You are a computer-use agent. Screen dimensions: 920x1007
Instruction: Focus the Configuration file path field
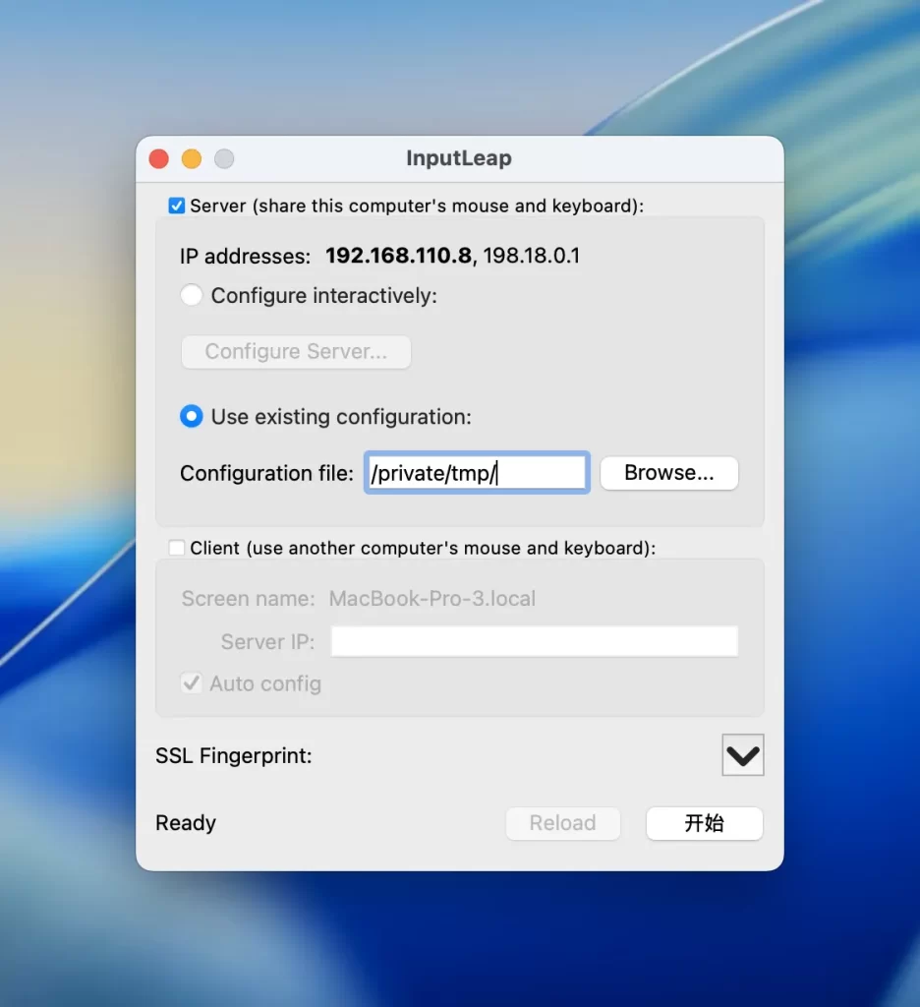[476, 473]
